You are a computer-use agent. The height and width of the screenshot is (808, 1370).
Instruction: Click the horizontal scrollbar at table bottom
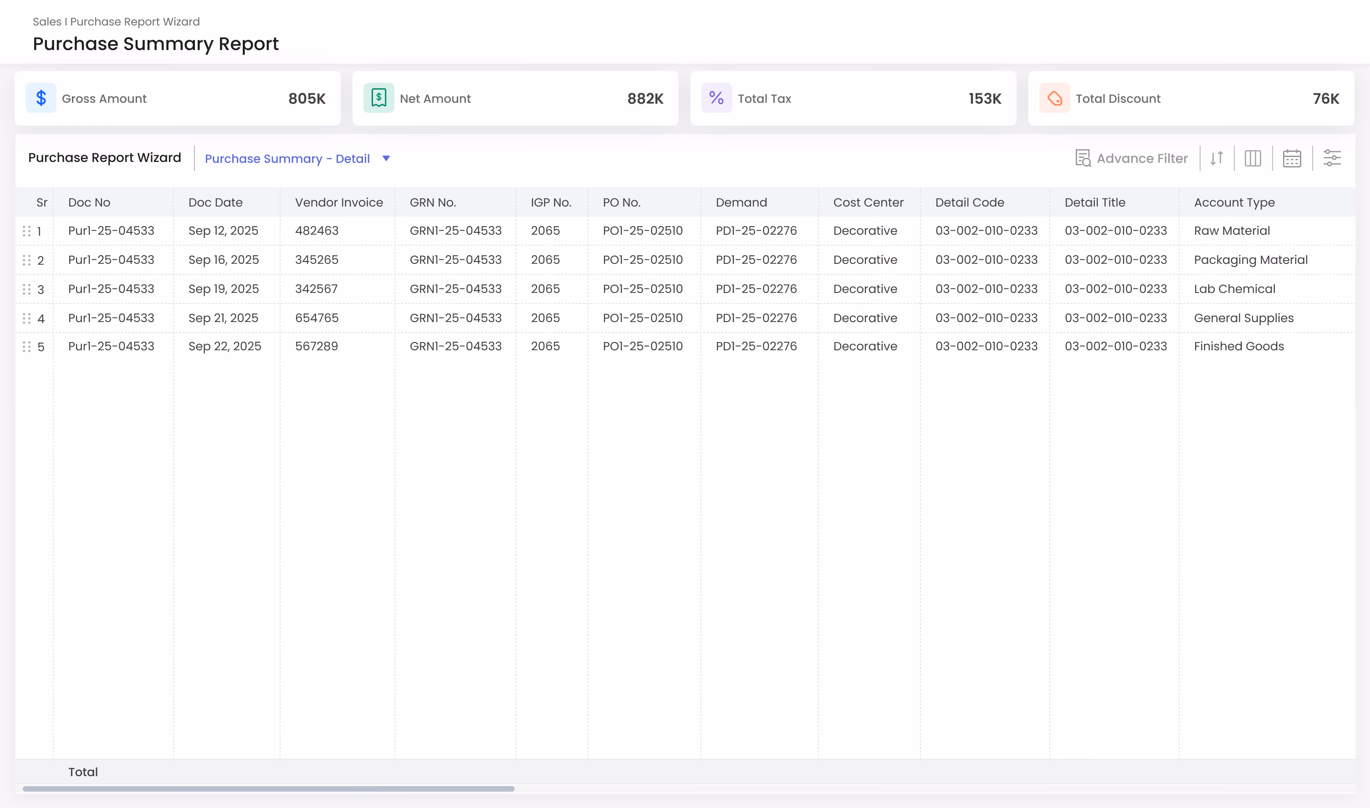(268, 788)
